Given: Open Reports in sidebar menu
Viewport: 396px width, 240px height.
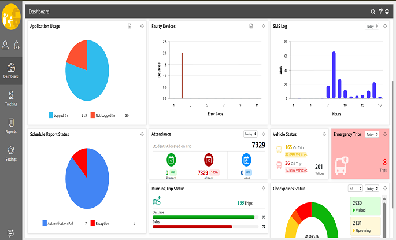Looking at the screenshot, I should click(11, 126).
